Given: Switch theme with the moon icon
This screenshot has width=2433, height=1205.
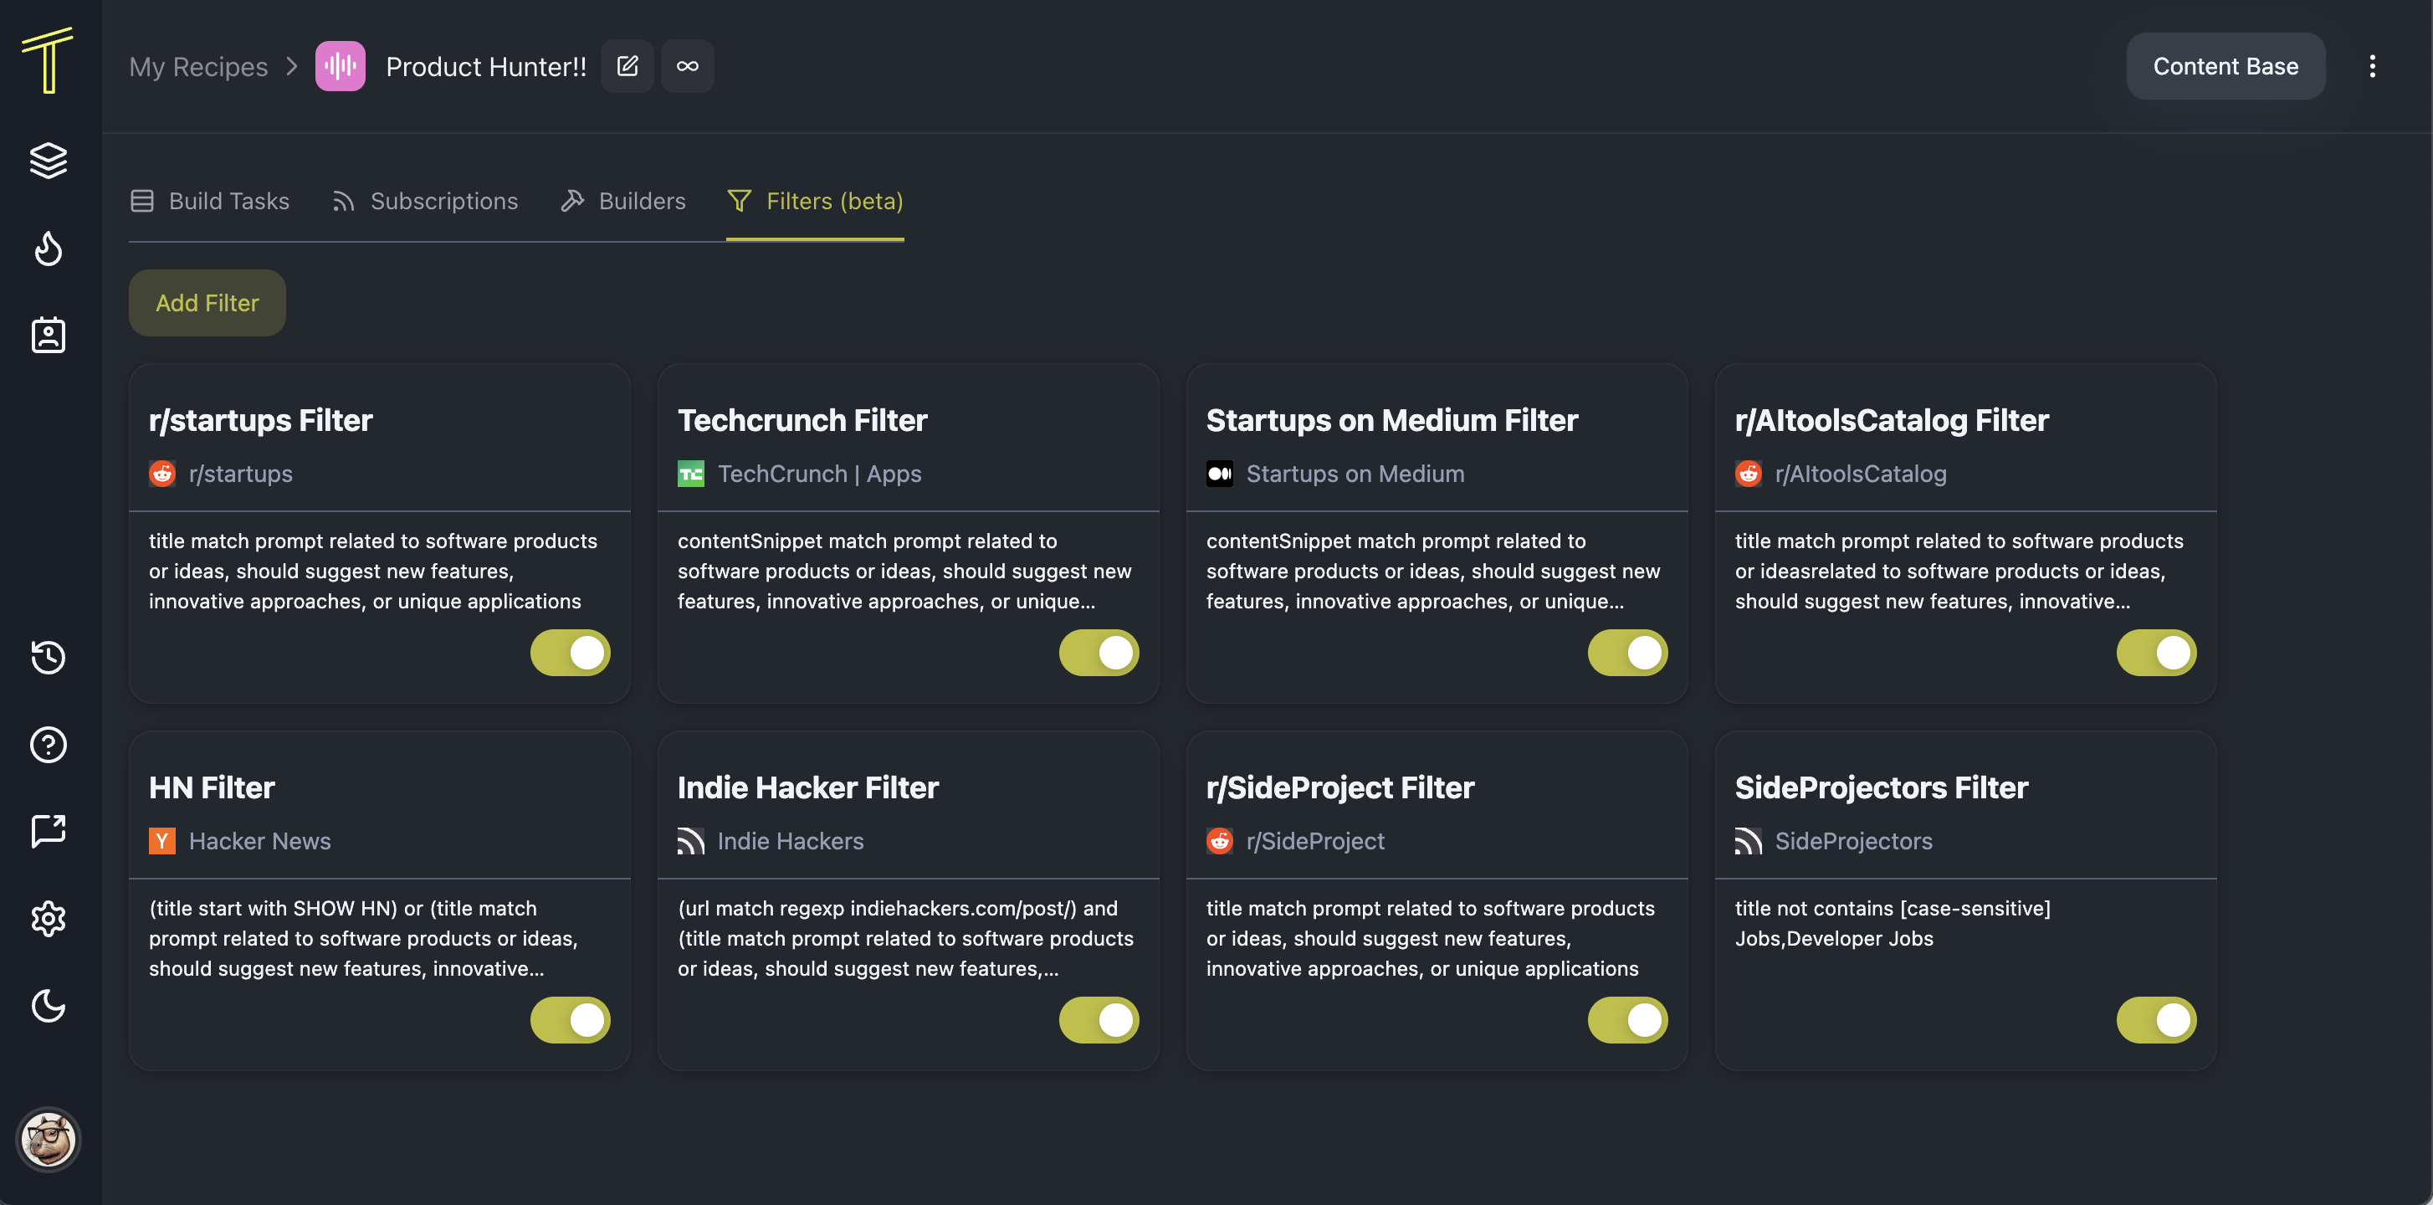Looking at the screenshot, I should (49, 1006).
